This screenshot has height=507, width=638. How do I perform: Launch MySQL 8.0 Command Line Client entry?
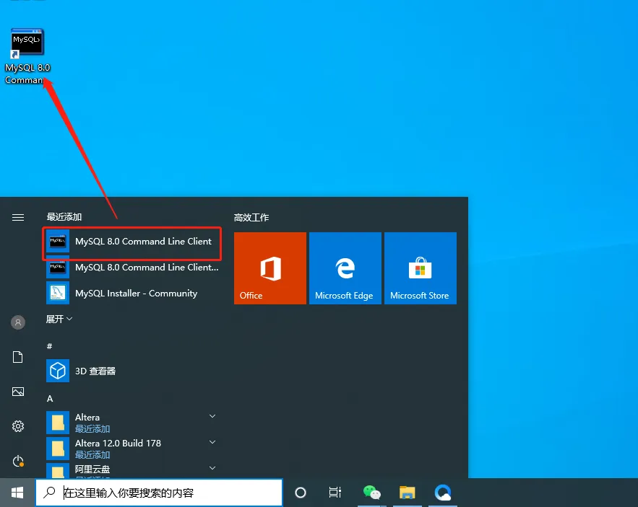point(132,242)
